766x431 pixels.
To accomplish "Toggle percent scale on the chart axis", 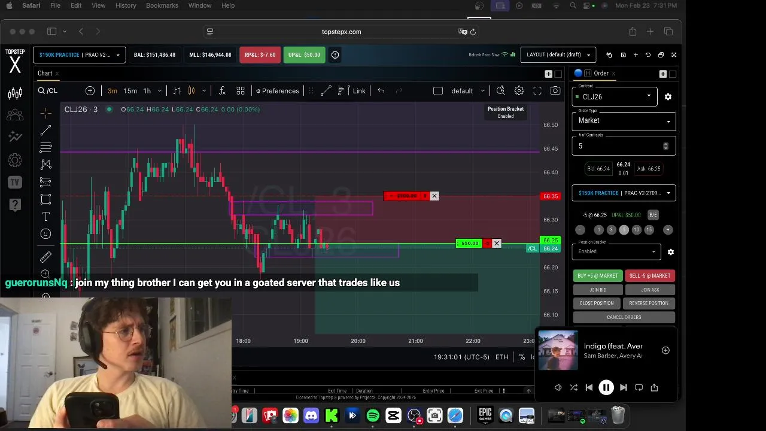I will (522, 357).
